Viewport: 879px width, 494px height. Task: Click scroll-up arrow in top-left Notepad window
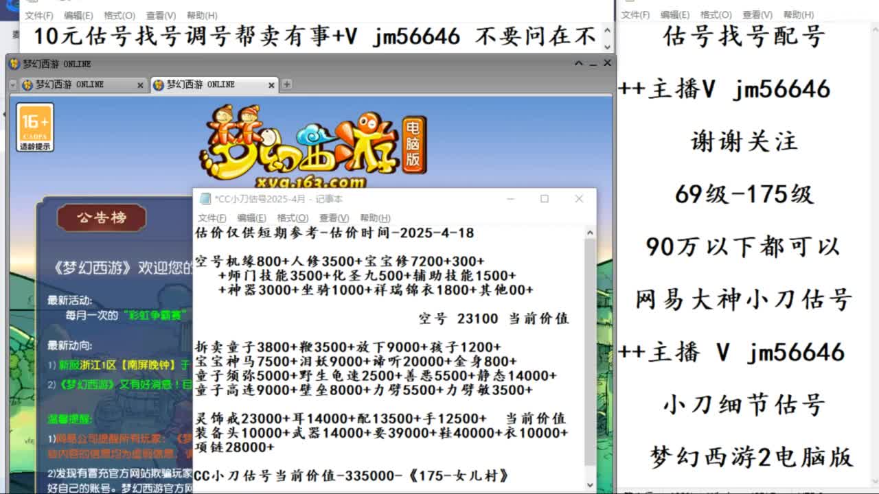click(607, 30)
